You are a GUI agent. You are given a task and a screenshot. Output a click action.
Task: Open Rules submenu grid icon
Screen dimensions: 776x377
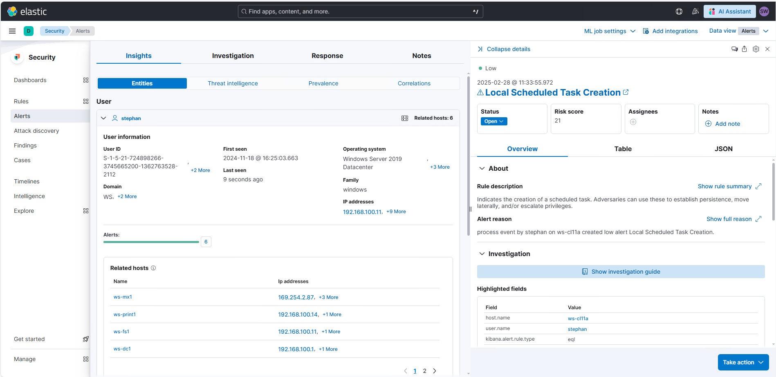tap(86, 101)
